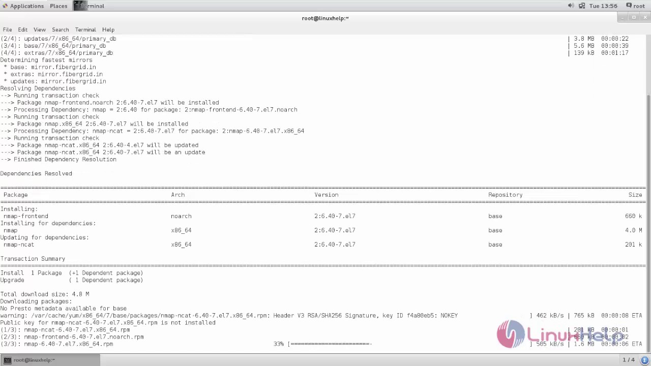The width and height of the screenshot is (651, 366).
Task: Open the root user menu
Action: pos(635,6)
